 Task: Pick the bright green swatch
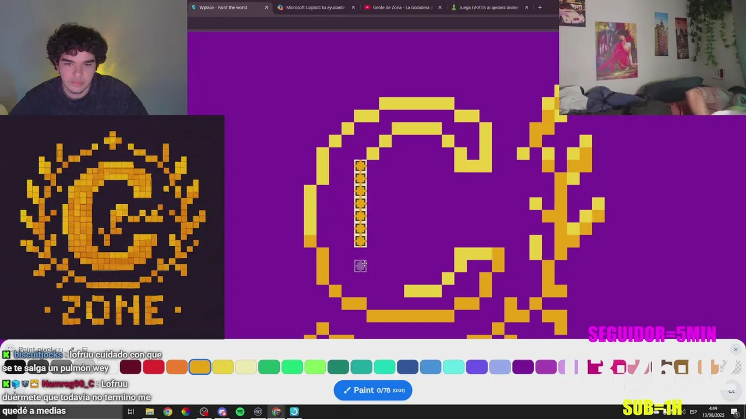[292, 367]
